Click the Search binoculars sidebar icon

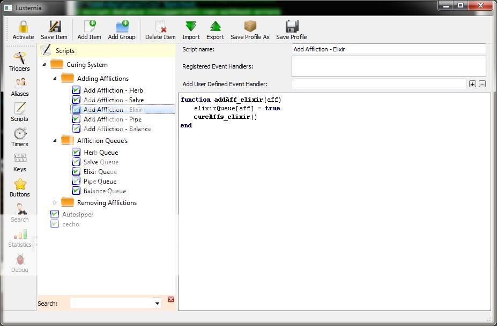pyautogui.click(x=20, y=209)
